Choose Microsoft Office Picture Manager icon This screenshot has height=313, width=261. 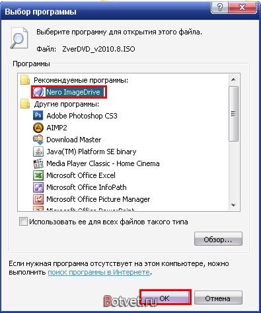point(38,199)
